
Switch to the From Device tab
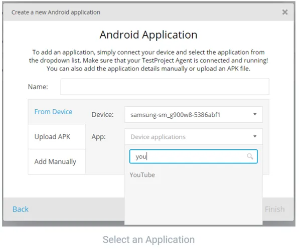pyautogui.click(x=53, y=112)
